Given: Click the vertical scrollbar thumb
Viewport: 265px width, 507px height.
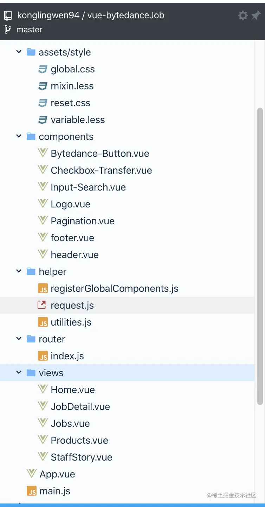Looking at the screenshot, I should 260,256.
